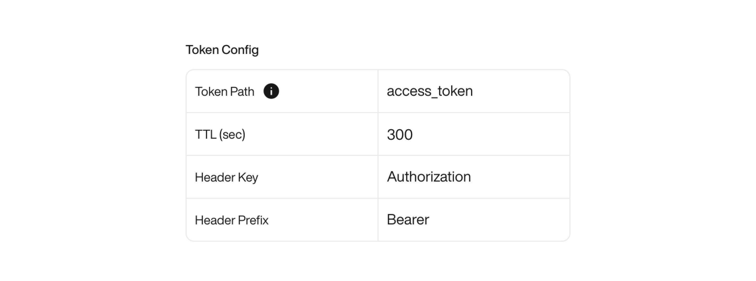The image size is (756, 281).
Task: Click the Token Config heading
Action: tap(222, 49)
